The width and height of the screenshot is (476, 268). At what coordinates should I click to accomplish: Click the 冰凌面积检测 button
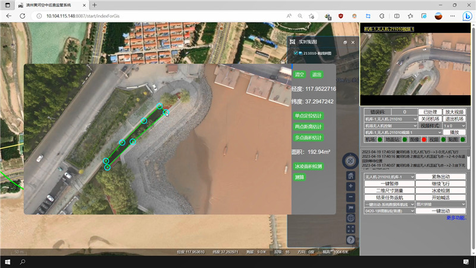(308, 167)
